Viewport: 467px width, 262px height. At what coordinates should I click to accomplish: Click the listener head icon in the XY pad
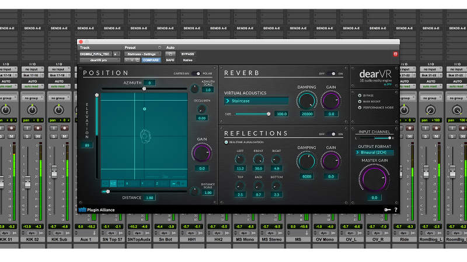(x=145, y=136)
